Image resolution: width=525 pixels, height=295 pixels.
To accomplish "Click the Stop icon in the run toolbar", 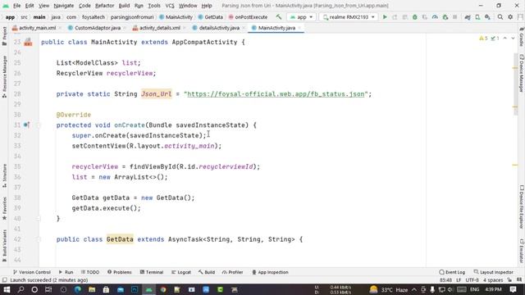I will click(x=454, y=16).
